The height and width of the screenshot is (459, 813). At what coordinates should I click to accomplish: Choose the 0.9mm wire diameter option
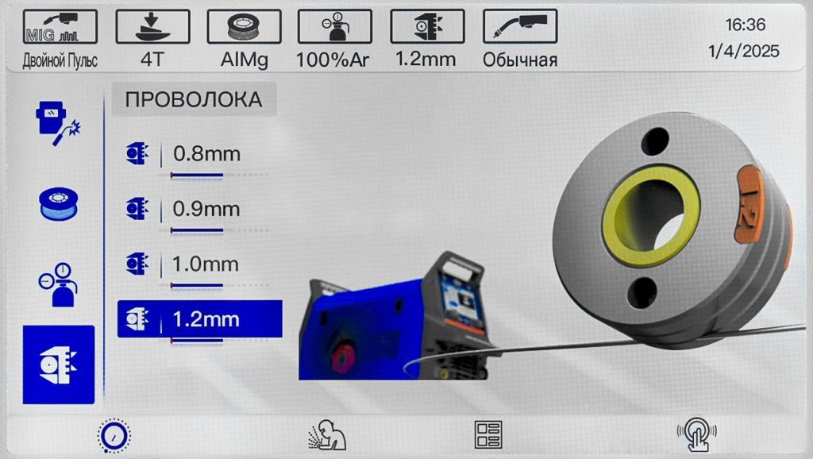tap(199, 209)
